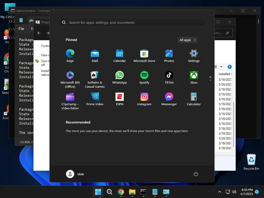Launch Prime Video
The width and height of the screenshot is (264, 198).
click(x=95, y=99)
